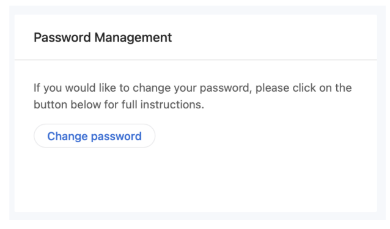This screenshot has width=390, height=229.
Task: Select the Password Management heading
Action: (x=103, y=37)
